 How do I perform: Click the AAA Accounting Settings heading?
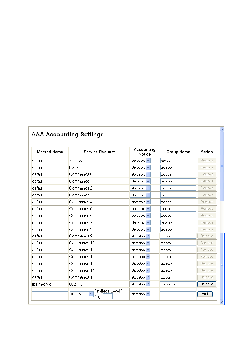68,135
